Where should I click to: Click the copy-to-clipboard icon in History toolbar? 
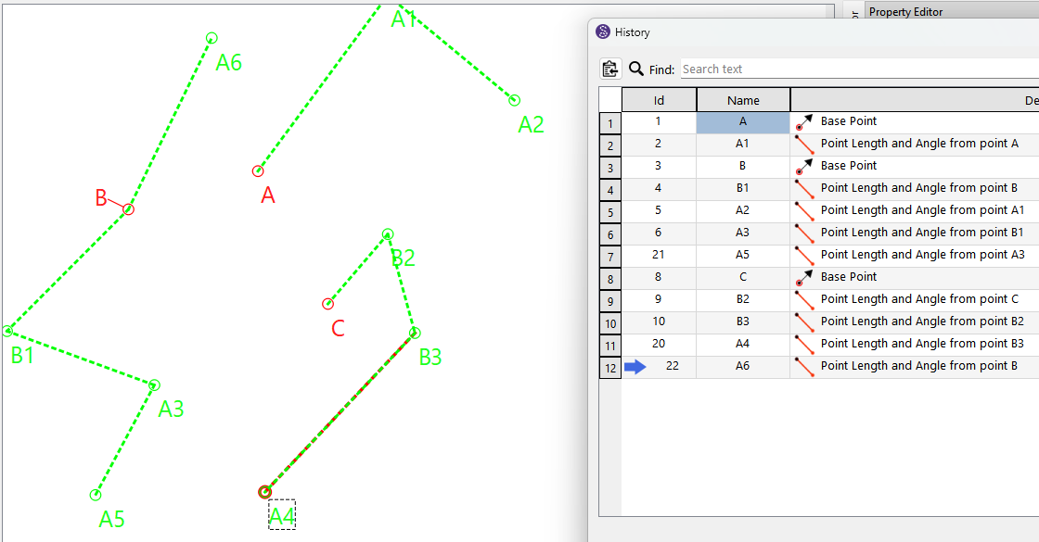pyautogui.click(x=610, y=69)
